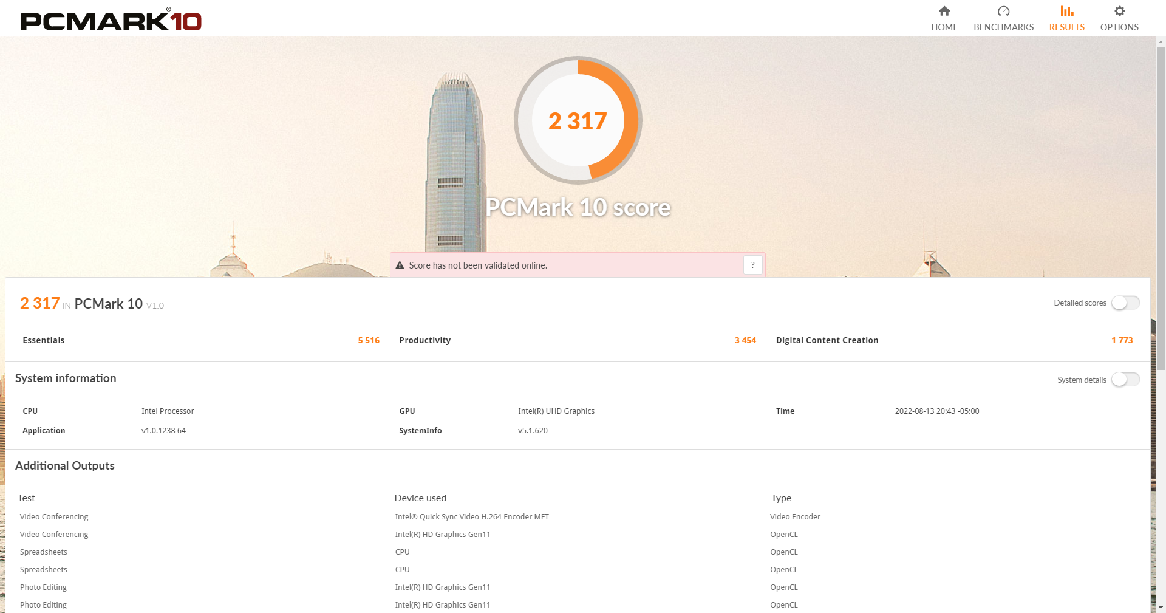
Task: Open OPTIONS tab label
Action: pos(1119,27)
